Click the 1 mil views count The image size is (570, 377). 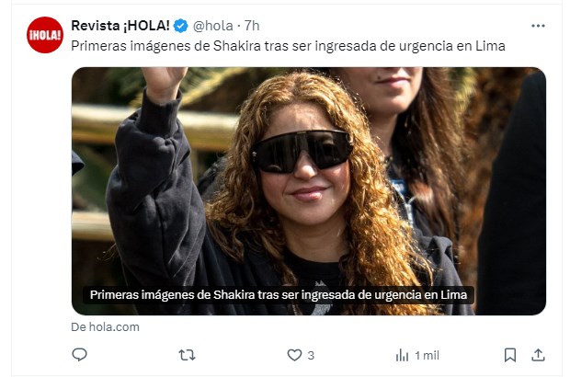point(427,356)
